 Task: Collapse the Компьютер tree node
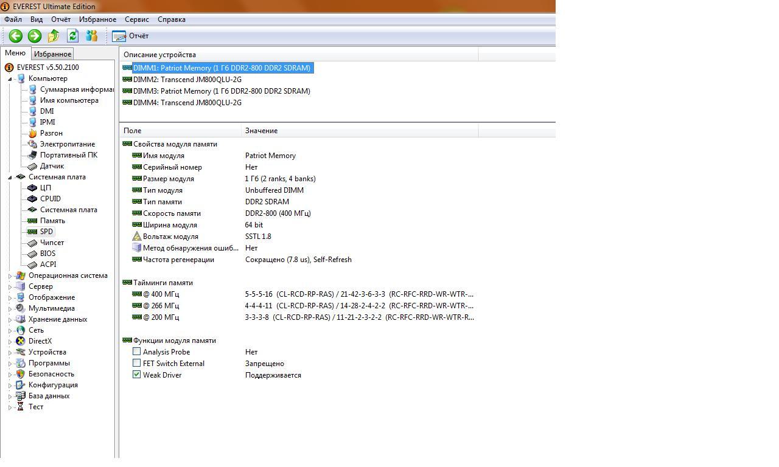coord(10,79)
